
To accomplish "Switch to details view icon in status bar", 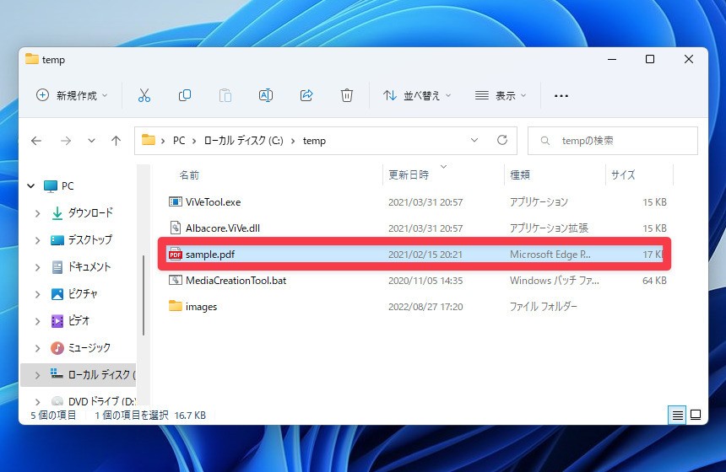I will [x=677, y=415].
